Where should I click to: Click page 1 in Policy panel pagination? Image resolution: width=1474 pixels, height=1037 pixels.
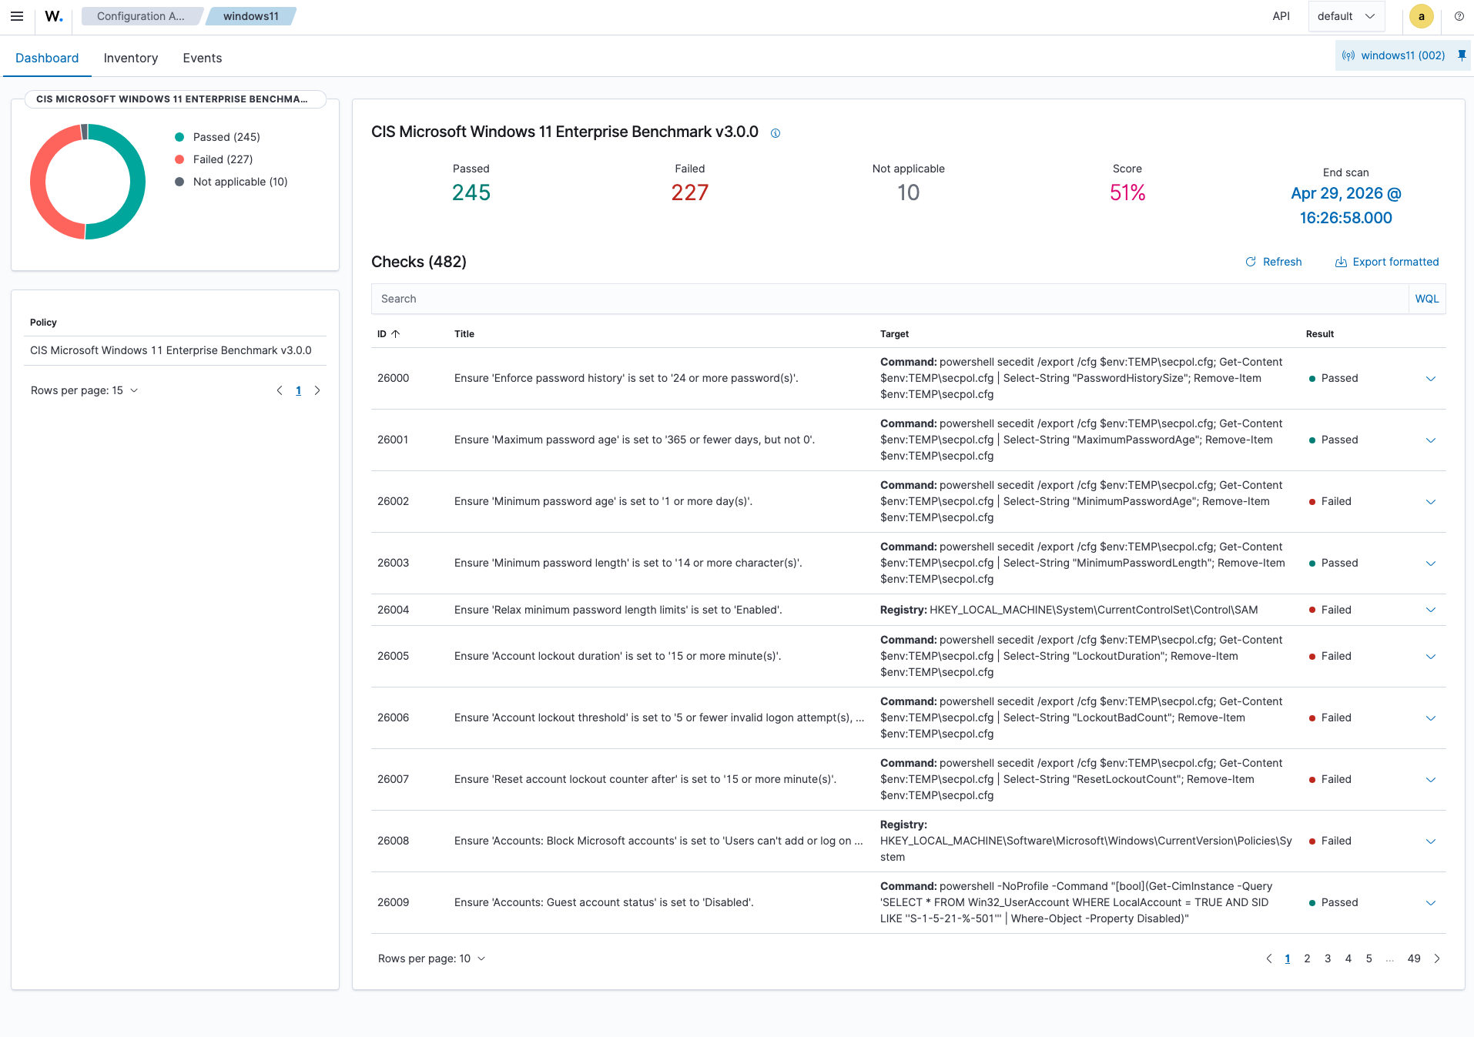(299, 390)
